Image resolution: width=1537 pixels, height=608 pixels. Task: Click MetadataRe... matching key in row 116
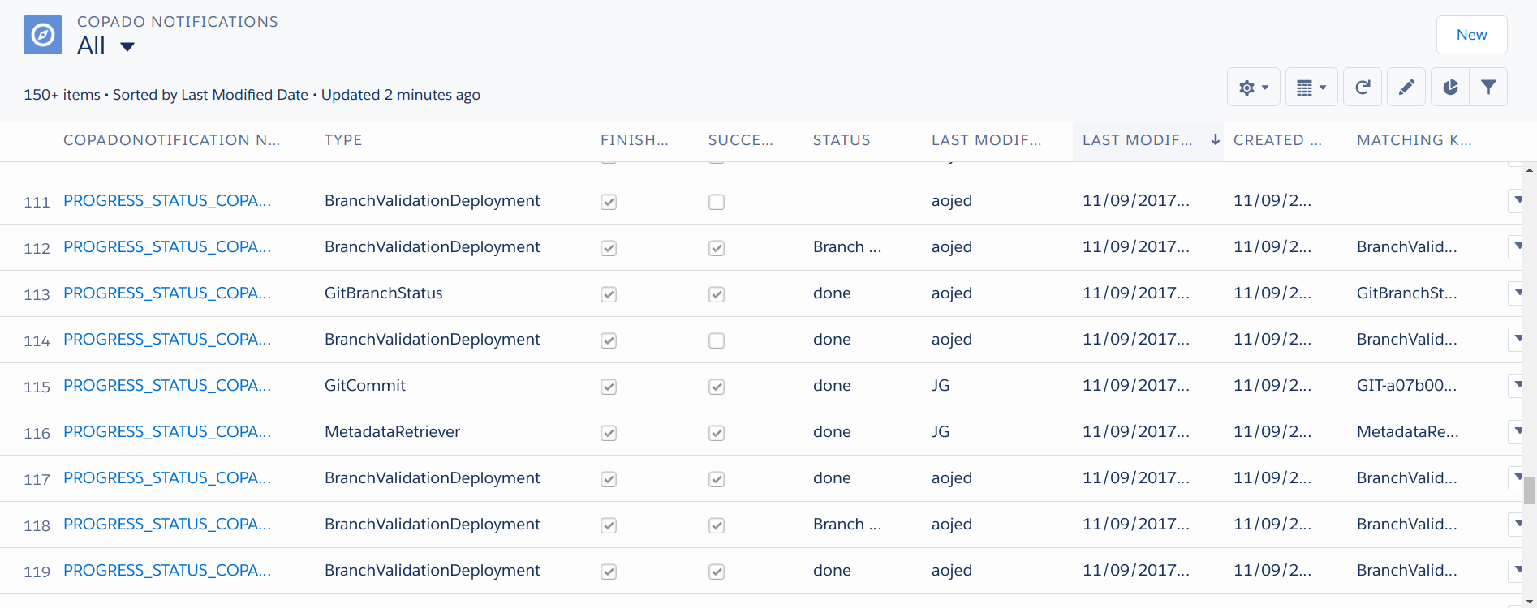click(x=1408, y=431)
